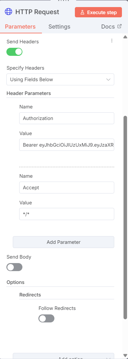128x359 pixels.
Task: Enable the Send Body toggle
Action: click(x=14, y=267)
